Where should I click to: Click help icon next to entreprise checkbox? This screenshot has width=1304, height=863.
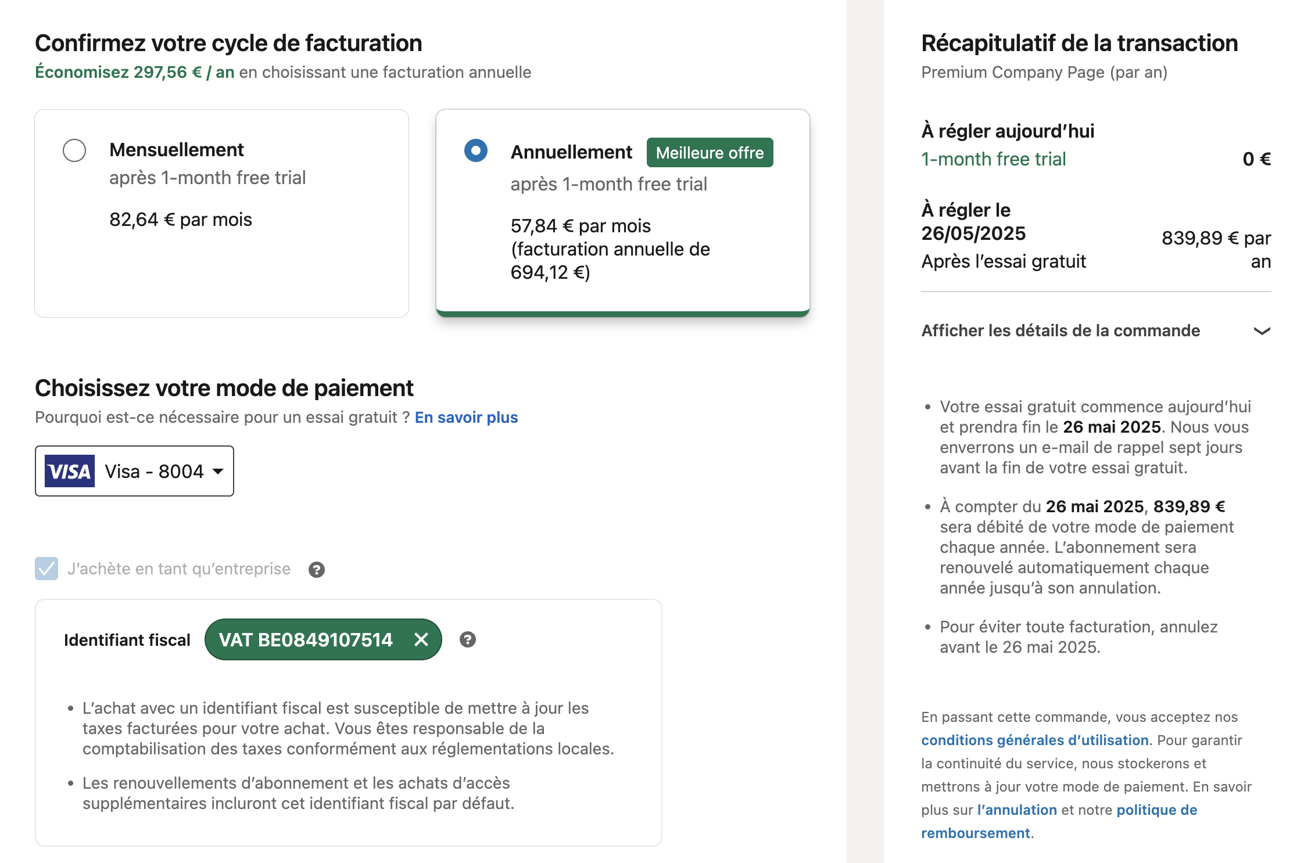tap(317, 570)
